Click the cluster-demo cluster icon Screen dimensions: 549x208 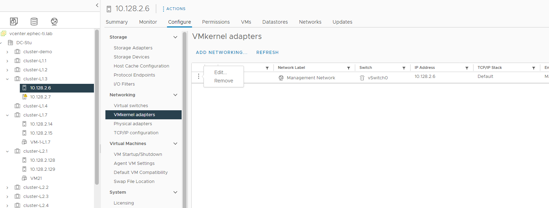coord(17,51)
